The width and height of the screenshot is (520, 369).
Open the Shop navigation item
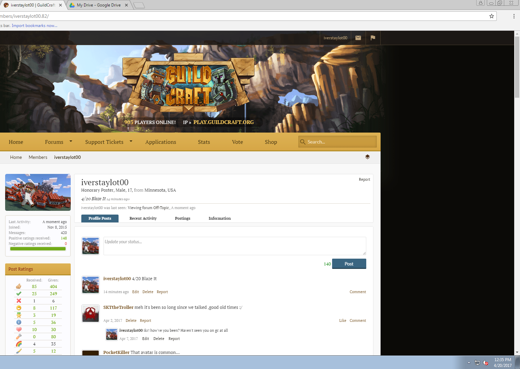click(271, 142)
